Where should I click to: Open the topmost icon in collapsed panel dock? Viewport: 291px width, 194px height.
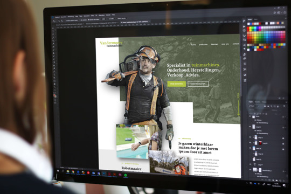(x=244, y=21)
